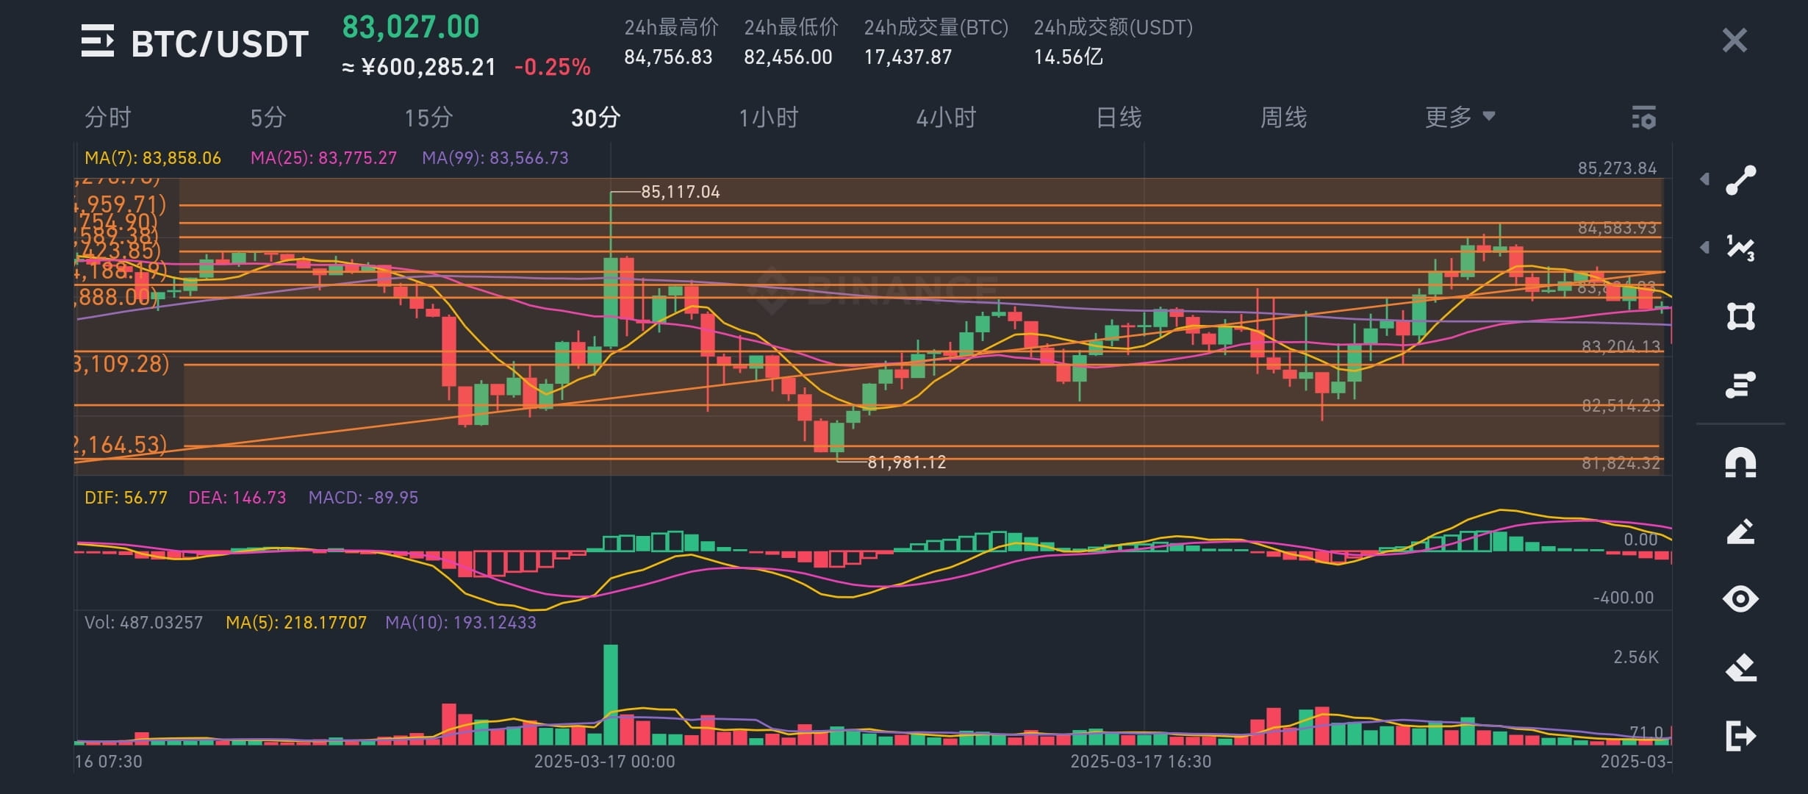Viewport: 1808px width, 794px height.
Task: Select the trend line drawing tool
Action: click(x=1740, y=180)
